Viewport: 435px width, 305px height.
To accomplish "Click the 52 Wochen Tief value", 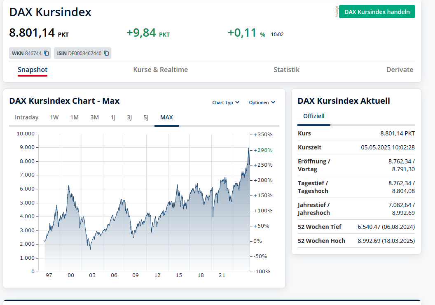I will (386, 227).
